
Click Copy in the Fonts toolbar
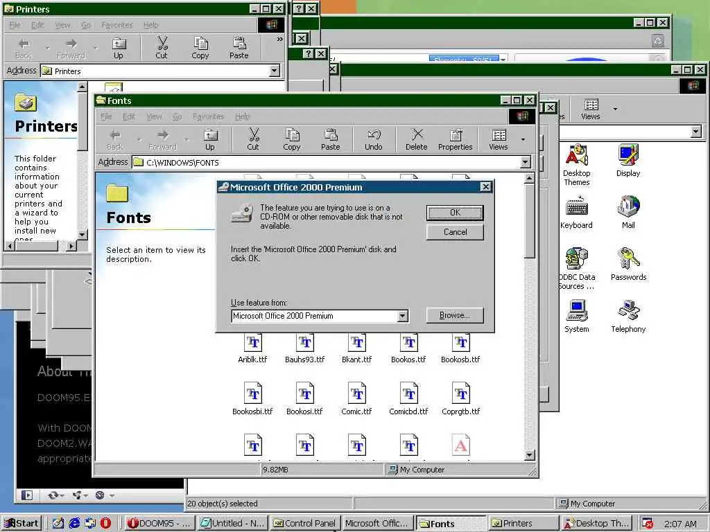292,139
